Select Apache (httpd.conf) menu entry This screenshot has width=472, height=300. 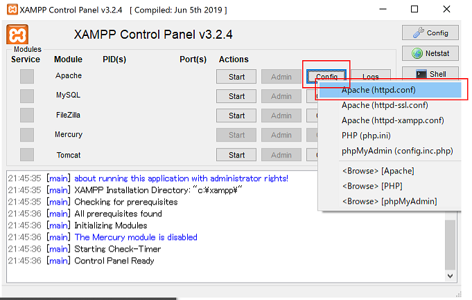(390, 90)
